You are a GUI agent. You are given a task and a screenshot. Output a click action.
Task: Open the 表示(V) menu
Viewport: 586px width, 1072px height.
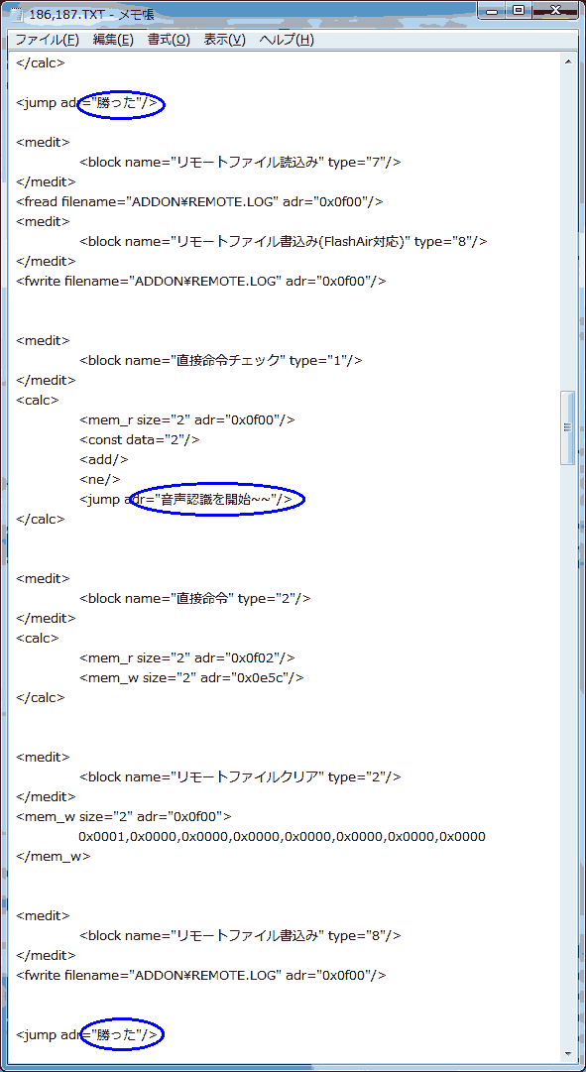[x=224, y=40]
